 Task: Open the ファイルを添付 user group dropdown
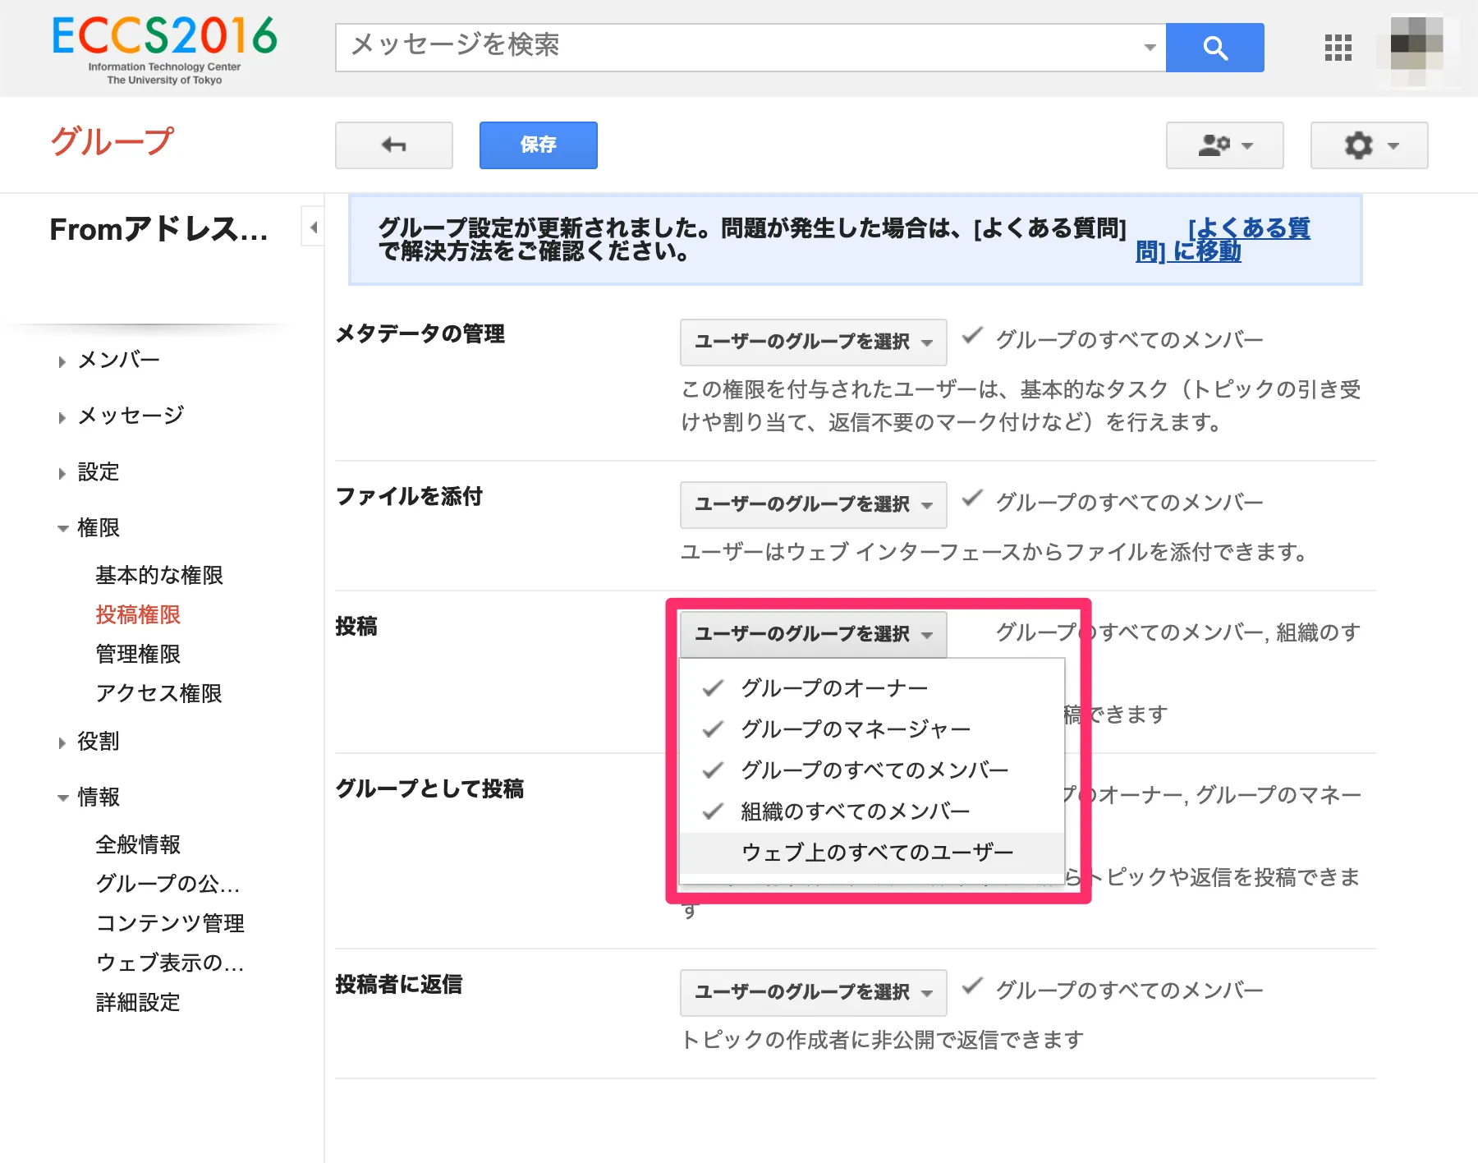(813, 504)
